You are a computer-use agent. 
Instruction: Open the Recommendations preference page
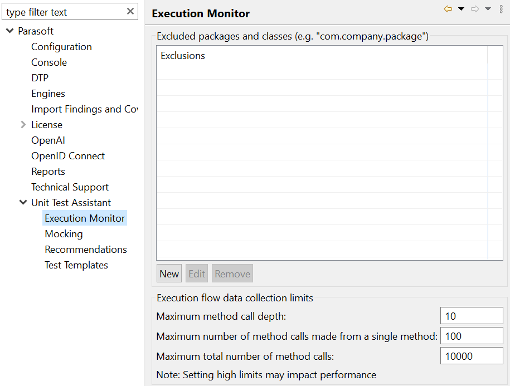pyautogui.click(x=86, y=250)
